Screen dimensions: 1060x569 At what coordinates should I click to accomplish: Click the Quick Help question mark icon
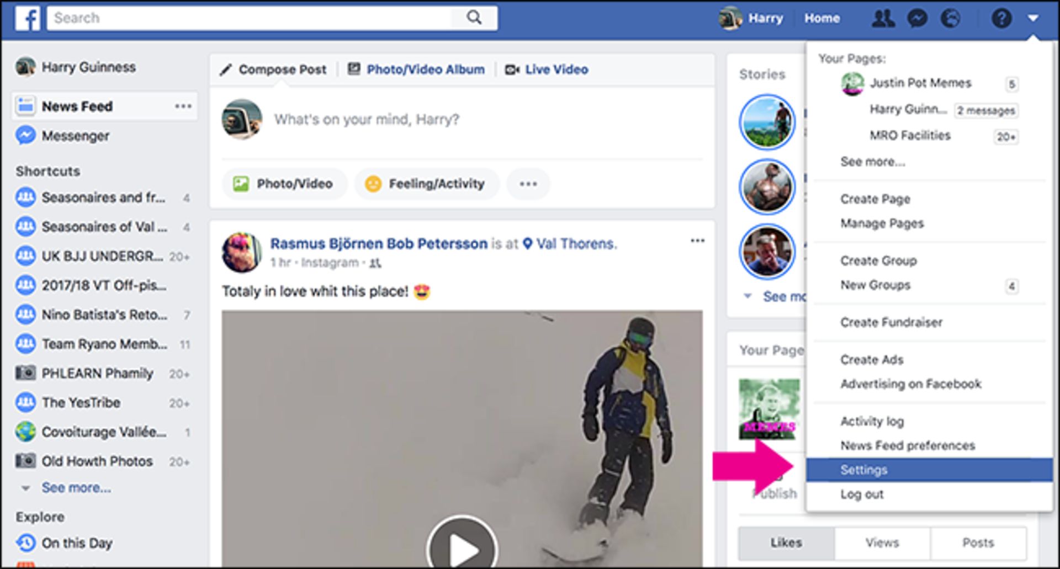point(1001,19)
